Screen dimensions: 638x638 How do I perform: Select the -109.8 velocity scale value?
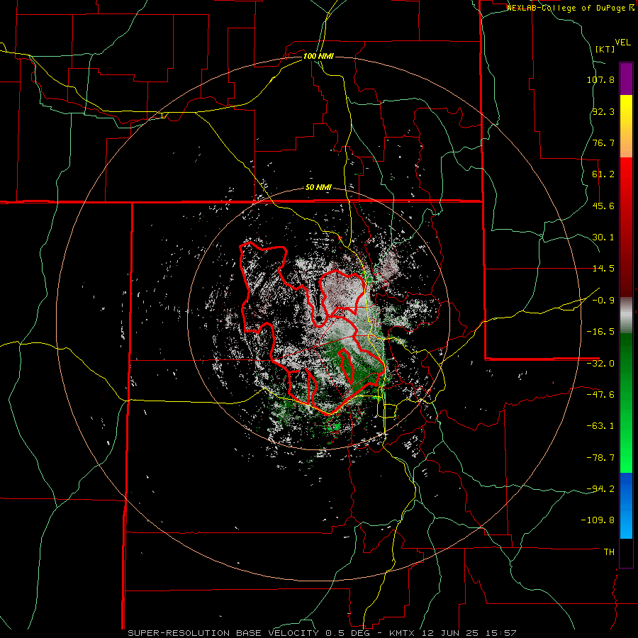tap(598, 520)
